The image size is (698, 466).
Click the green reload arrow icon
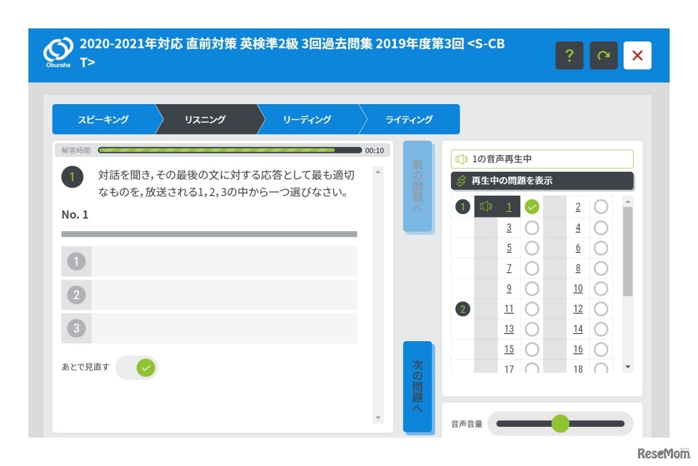point(604,56)
